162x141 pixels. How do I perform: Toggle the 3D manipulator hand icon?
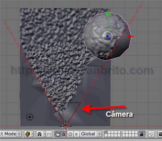[58, 134]
